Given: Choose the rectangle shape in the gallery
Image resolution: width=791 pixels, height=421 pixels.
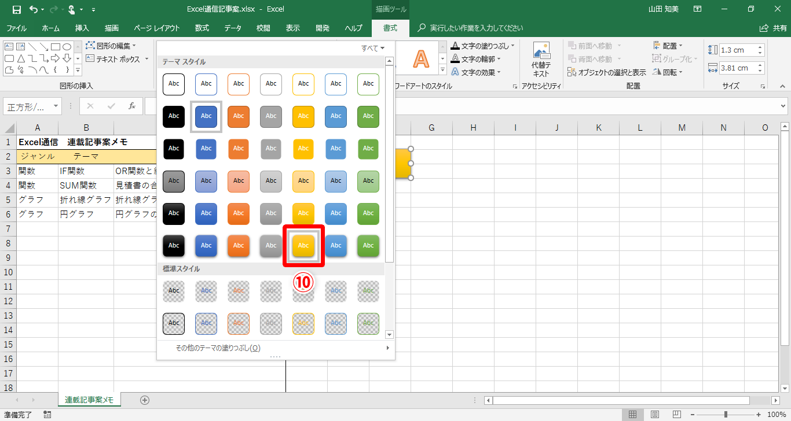Looking at the screenshot, I should 55,46.
